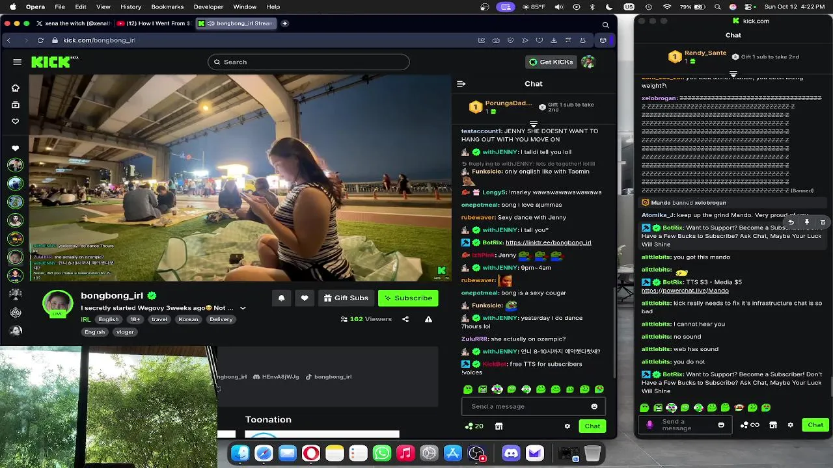This screenshot has height=468, width=833.
Task: Open the Developer menu
Action: click(208, 6)
